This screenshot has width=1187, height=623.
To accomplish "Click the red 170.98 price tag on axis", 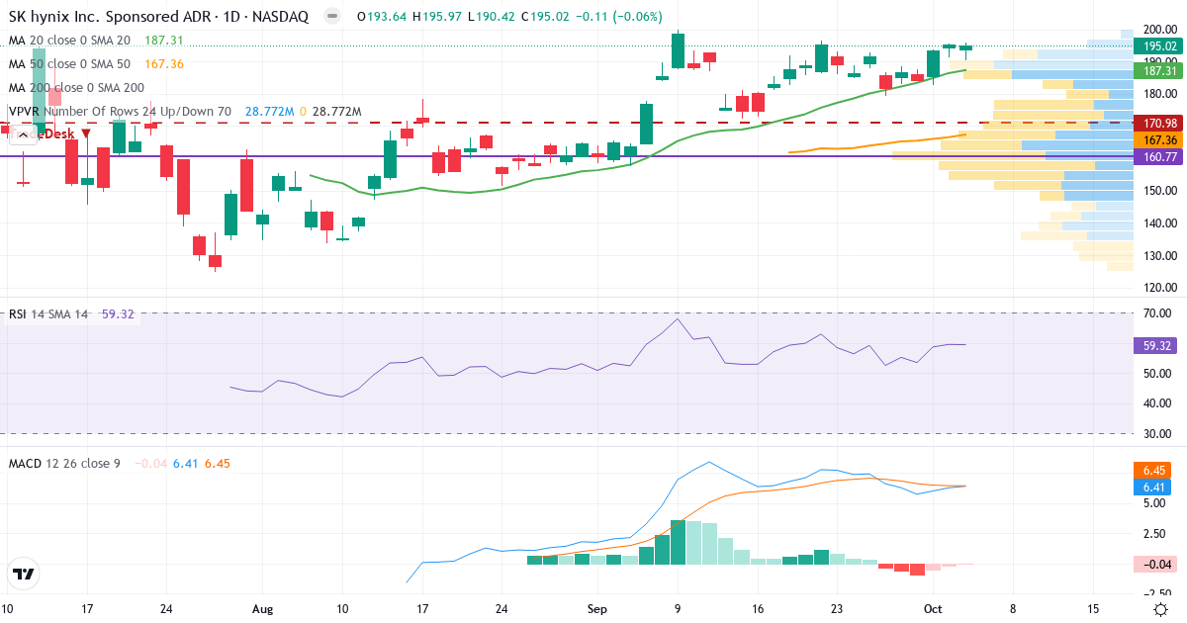I will point(1158,123).
